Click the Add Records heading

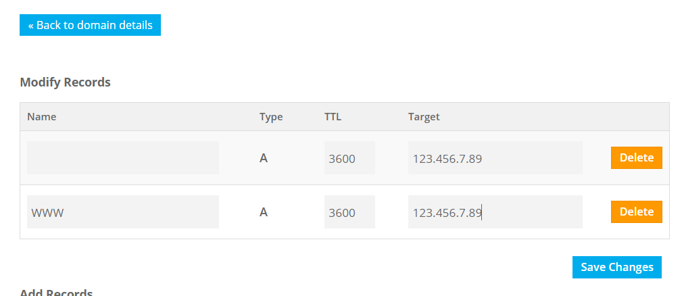click(56, 292)
